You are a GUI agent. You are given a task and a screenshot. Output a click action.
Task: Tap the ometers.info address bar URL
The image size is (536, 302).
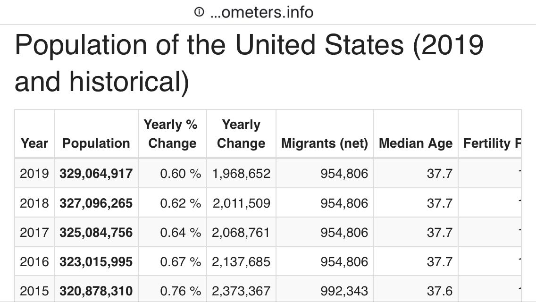click(x=261, y=12)
